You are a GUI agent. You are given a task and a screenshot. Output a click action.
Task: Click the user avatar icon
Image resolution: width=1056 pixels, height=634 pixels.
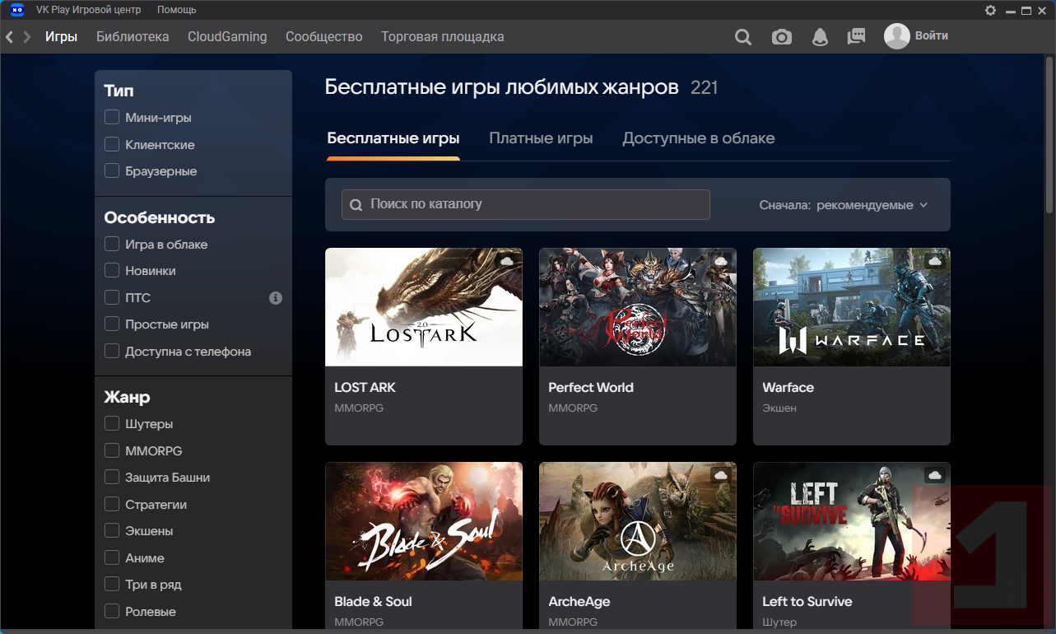[897, 36]
